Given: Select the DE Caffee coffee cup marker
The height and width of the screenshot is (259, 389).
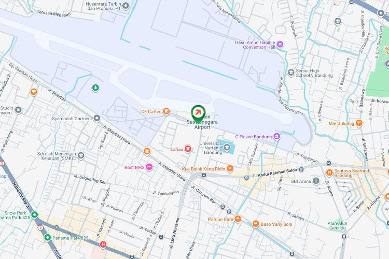Looking at the screenshot, I should click(166, 111).
